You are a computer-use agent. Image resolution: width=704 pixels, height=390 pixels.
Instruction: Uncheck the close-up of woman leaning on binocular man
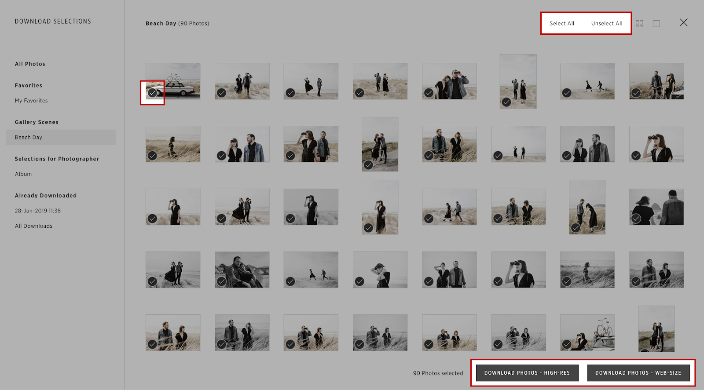pos(429,93)
